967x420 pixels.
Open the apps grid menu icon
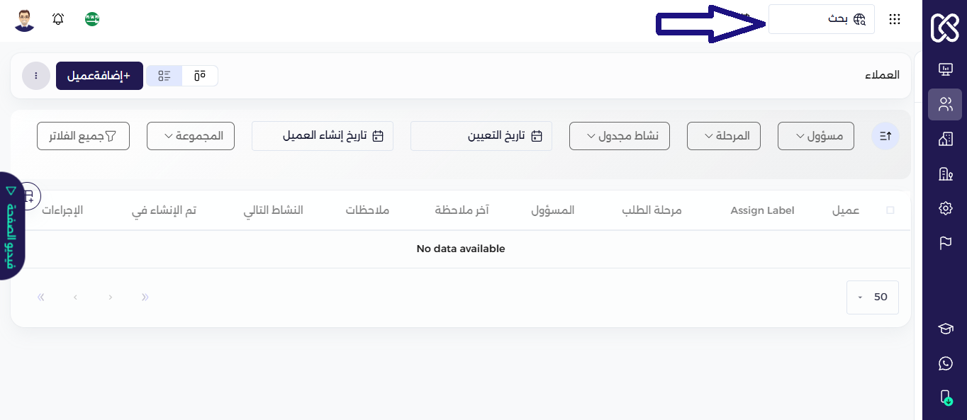tap(895, 19)
